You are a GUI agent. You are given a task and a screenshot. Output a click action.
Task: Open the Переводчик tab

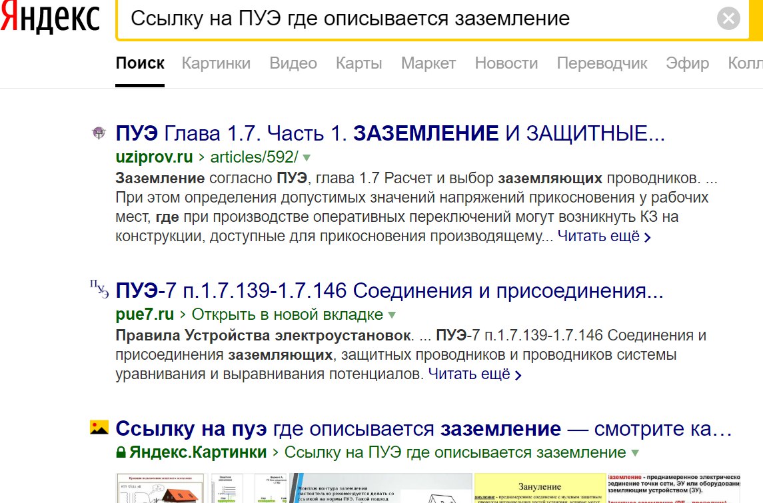[x=602, y=63]
